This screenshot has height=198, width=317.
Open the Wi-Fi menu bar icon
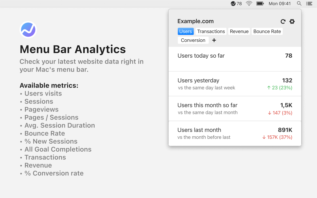coord(249,3)
